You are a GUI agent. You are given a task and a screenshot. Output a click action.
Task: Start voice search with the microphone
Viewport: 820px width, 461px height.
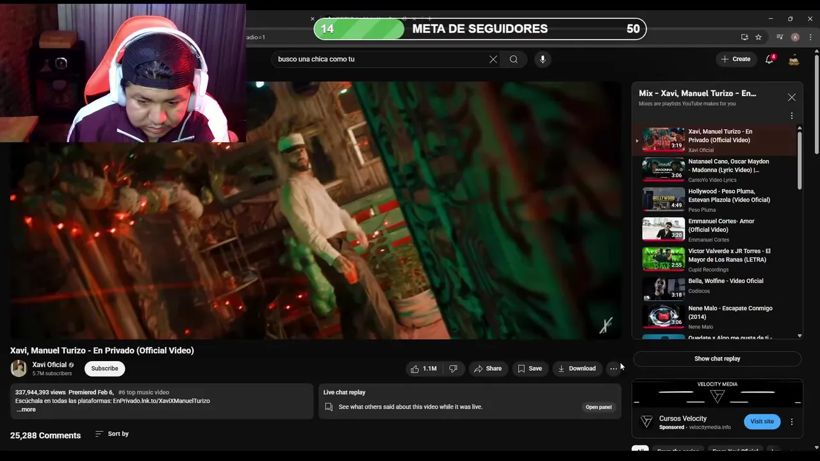[543, 59]
